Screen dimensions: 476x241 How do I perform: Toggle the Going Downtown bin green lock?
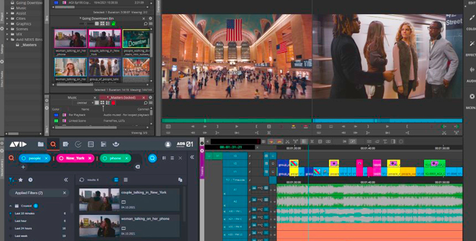coord(113,23)
